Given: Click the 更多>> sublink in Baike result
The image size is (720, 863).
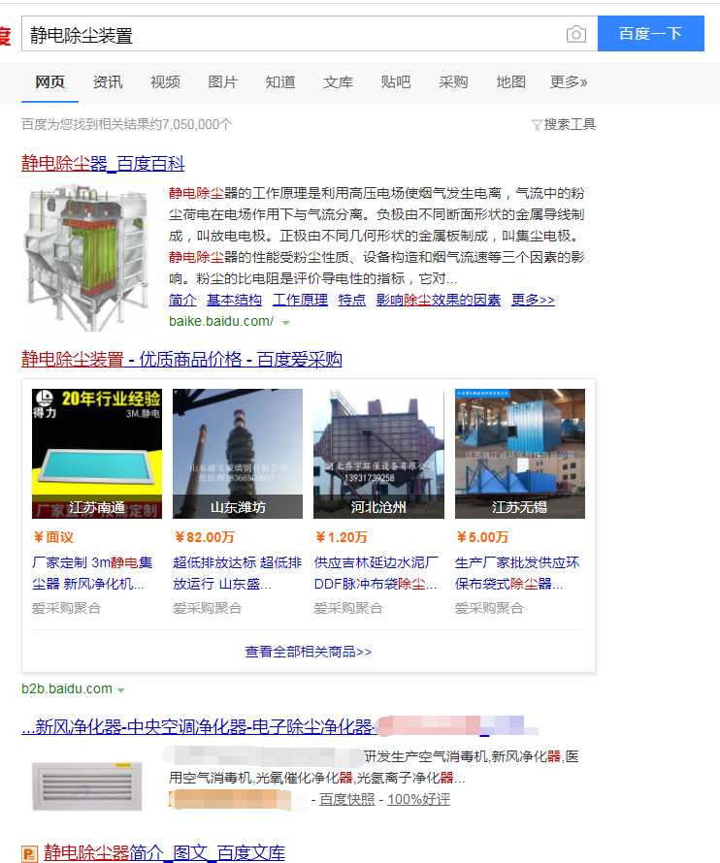Looking at the screenshot, I should 533,300.
